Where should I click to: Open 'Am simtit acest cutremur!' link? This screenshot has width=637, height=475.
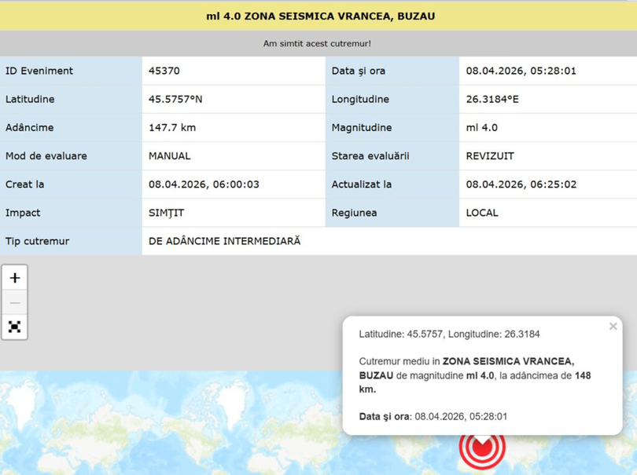317,44
